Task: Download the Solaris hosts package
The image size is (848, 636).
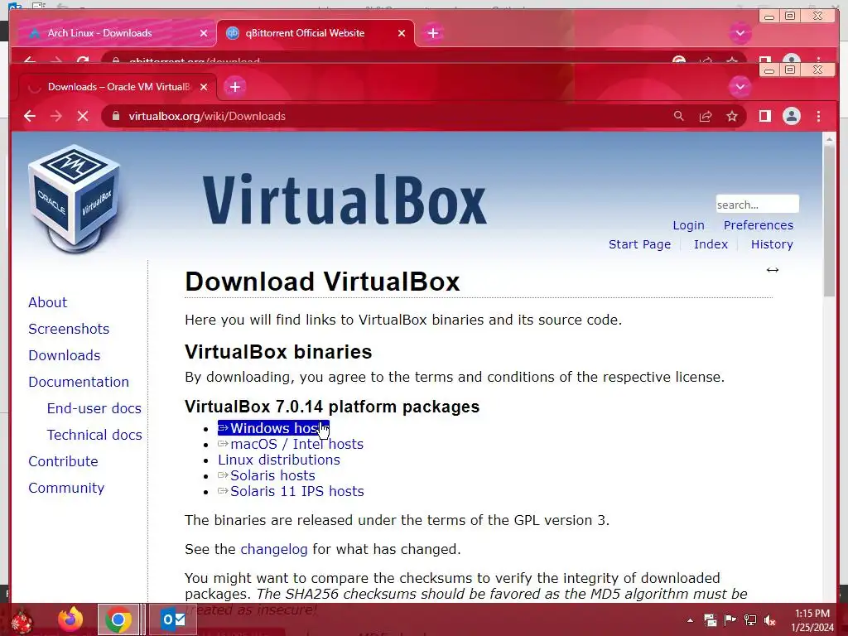Action: tap(267, 475)
